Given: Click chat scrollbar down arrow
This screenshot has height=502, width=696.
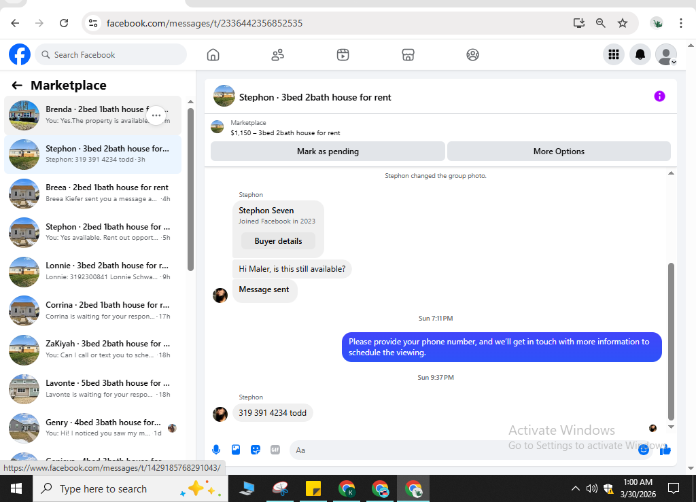Looking at the screenshot, I should tap(671, 427).
